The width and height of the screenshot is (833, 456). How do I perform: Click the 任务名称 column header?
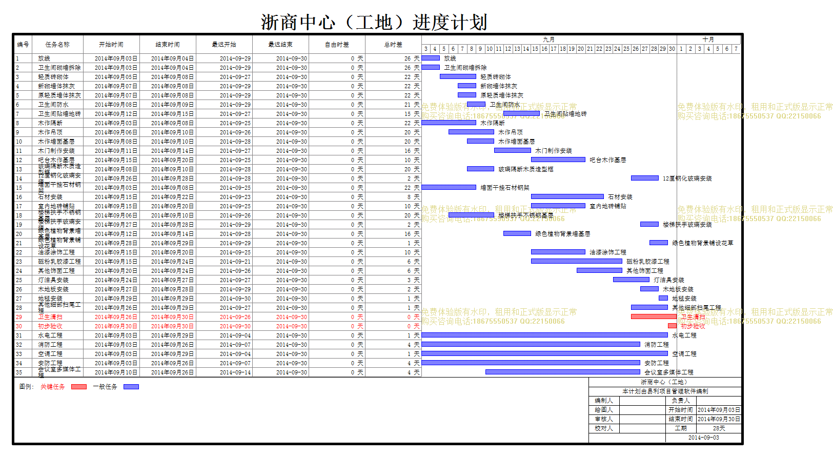click(x=57, y=45)
